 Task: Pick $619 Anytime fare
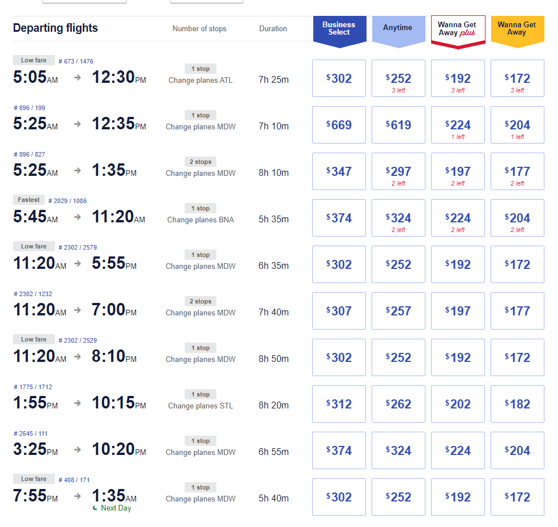399,125
